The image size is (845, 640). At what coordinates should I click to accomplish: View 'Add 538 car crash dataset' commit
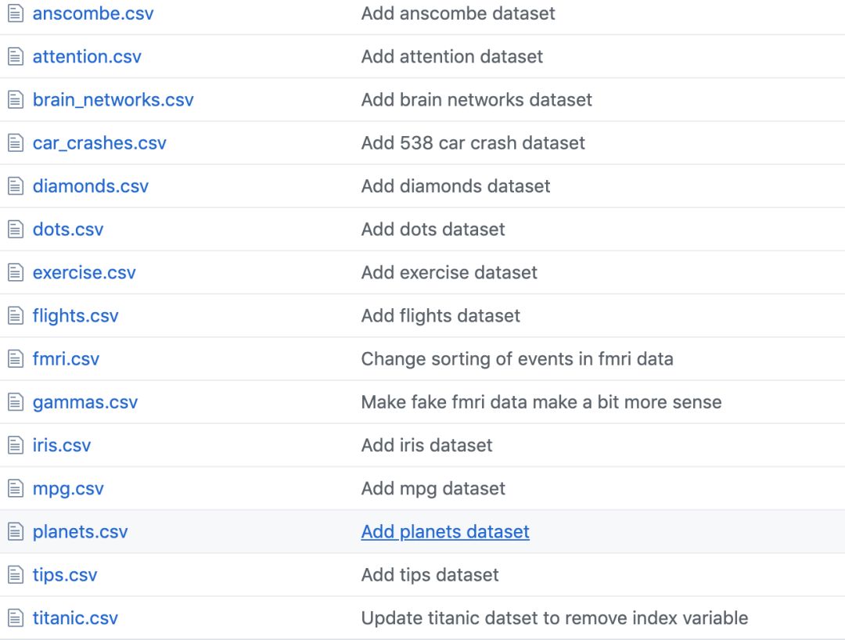473,142
